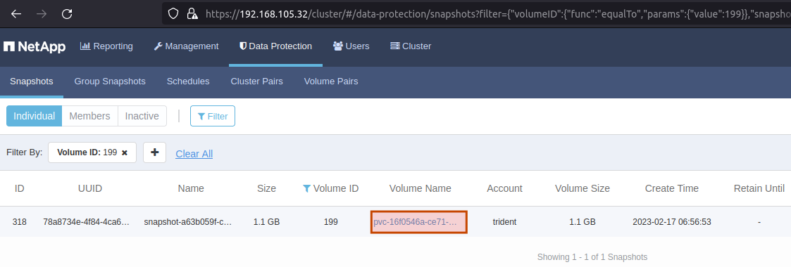Open the Management menu
Viewport: 791px width, 267px height.
point(186,46)
